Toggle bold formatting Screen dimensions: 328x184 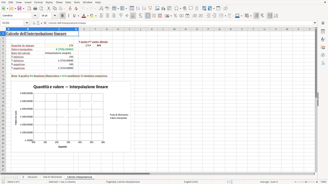click(63, 16)
